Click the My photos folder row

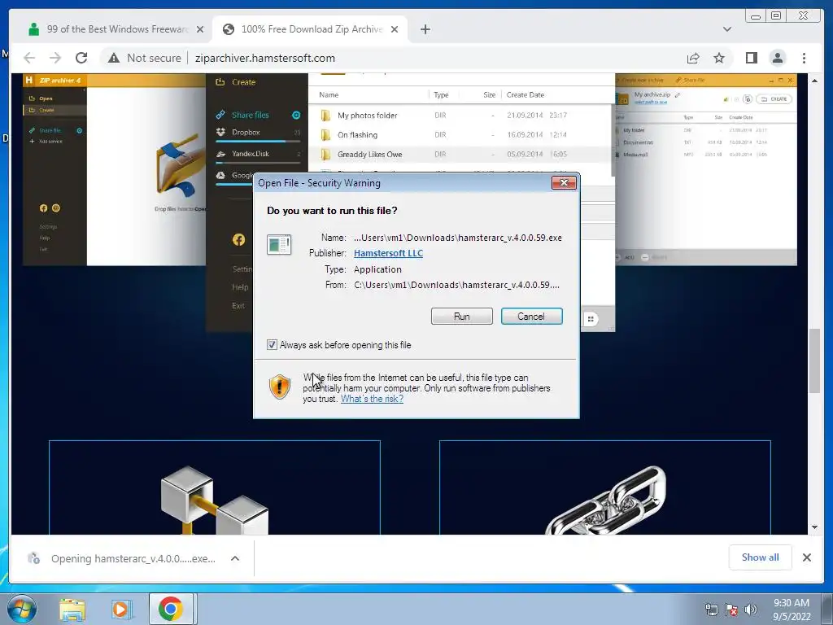[460, 116]
